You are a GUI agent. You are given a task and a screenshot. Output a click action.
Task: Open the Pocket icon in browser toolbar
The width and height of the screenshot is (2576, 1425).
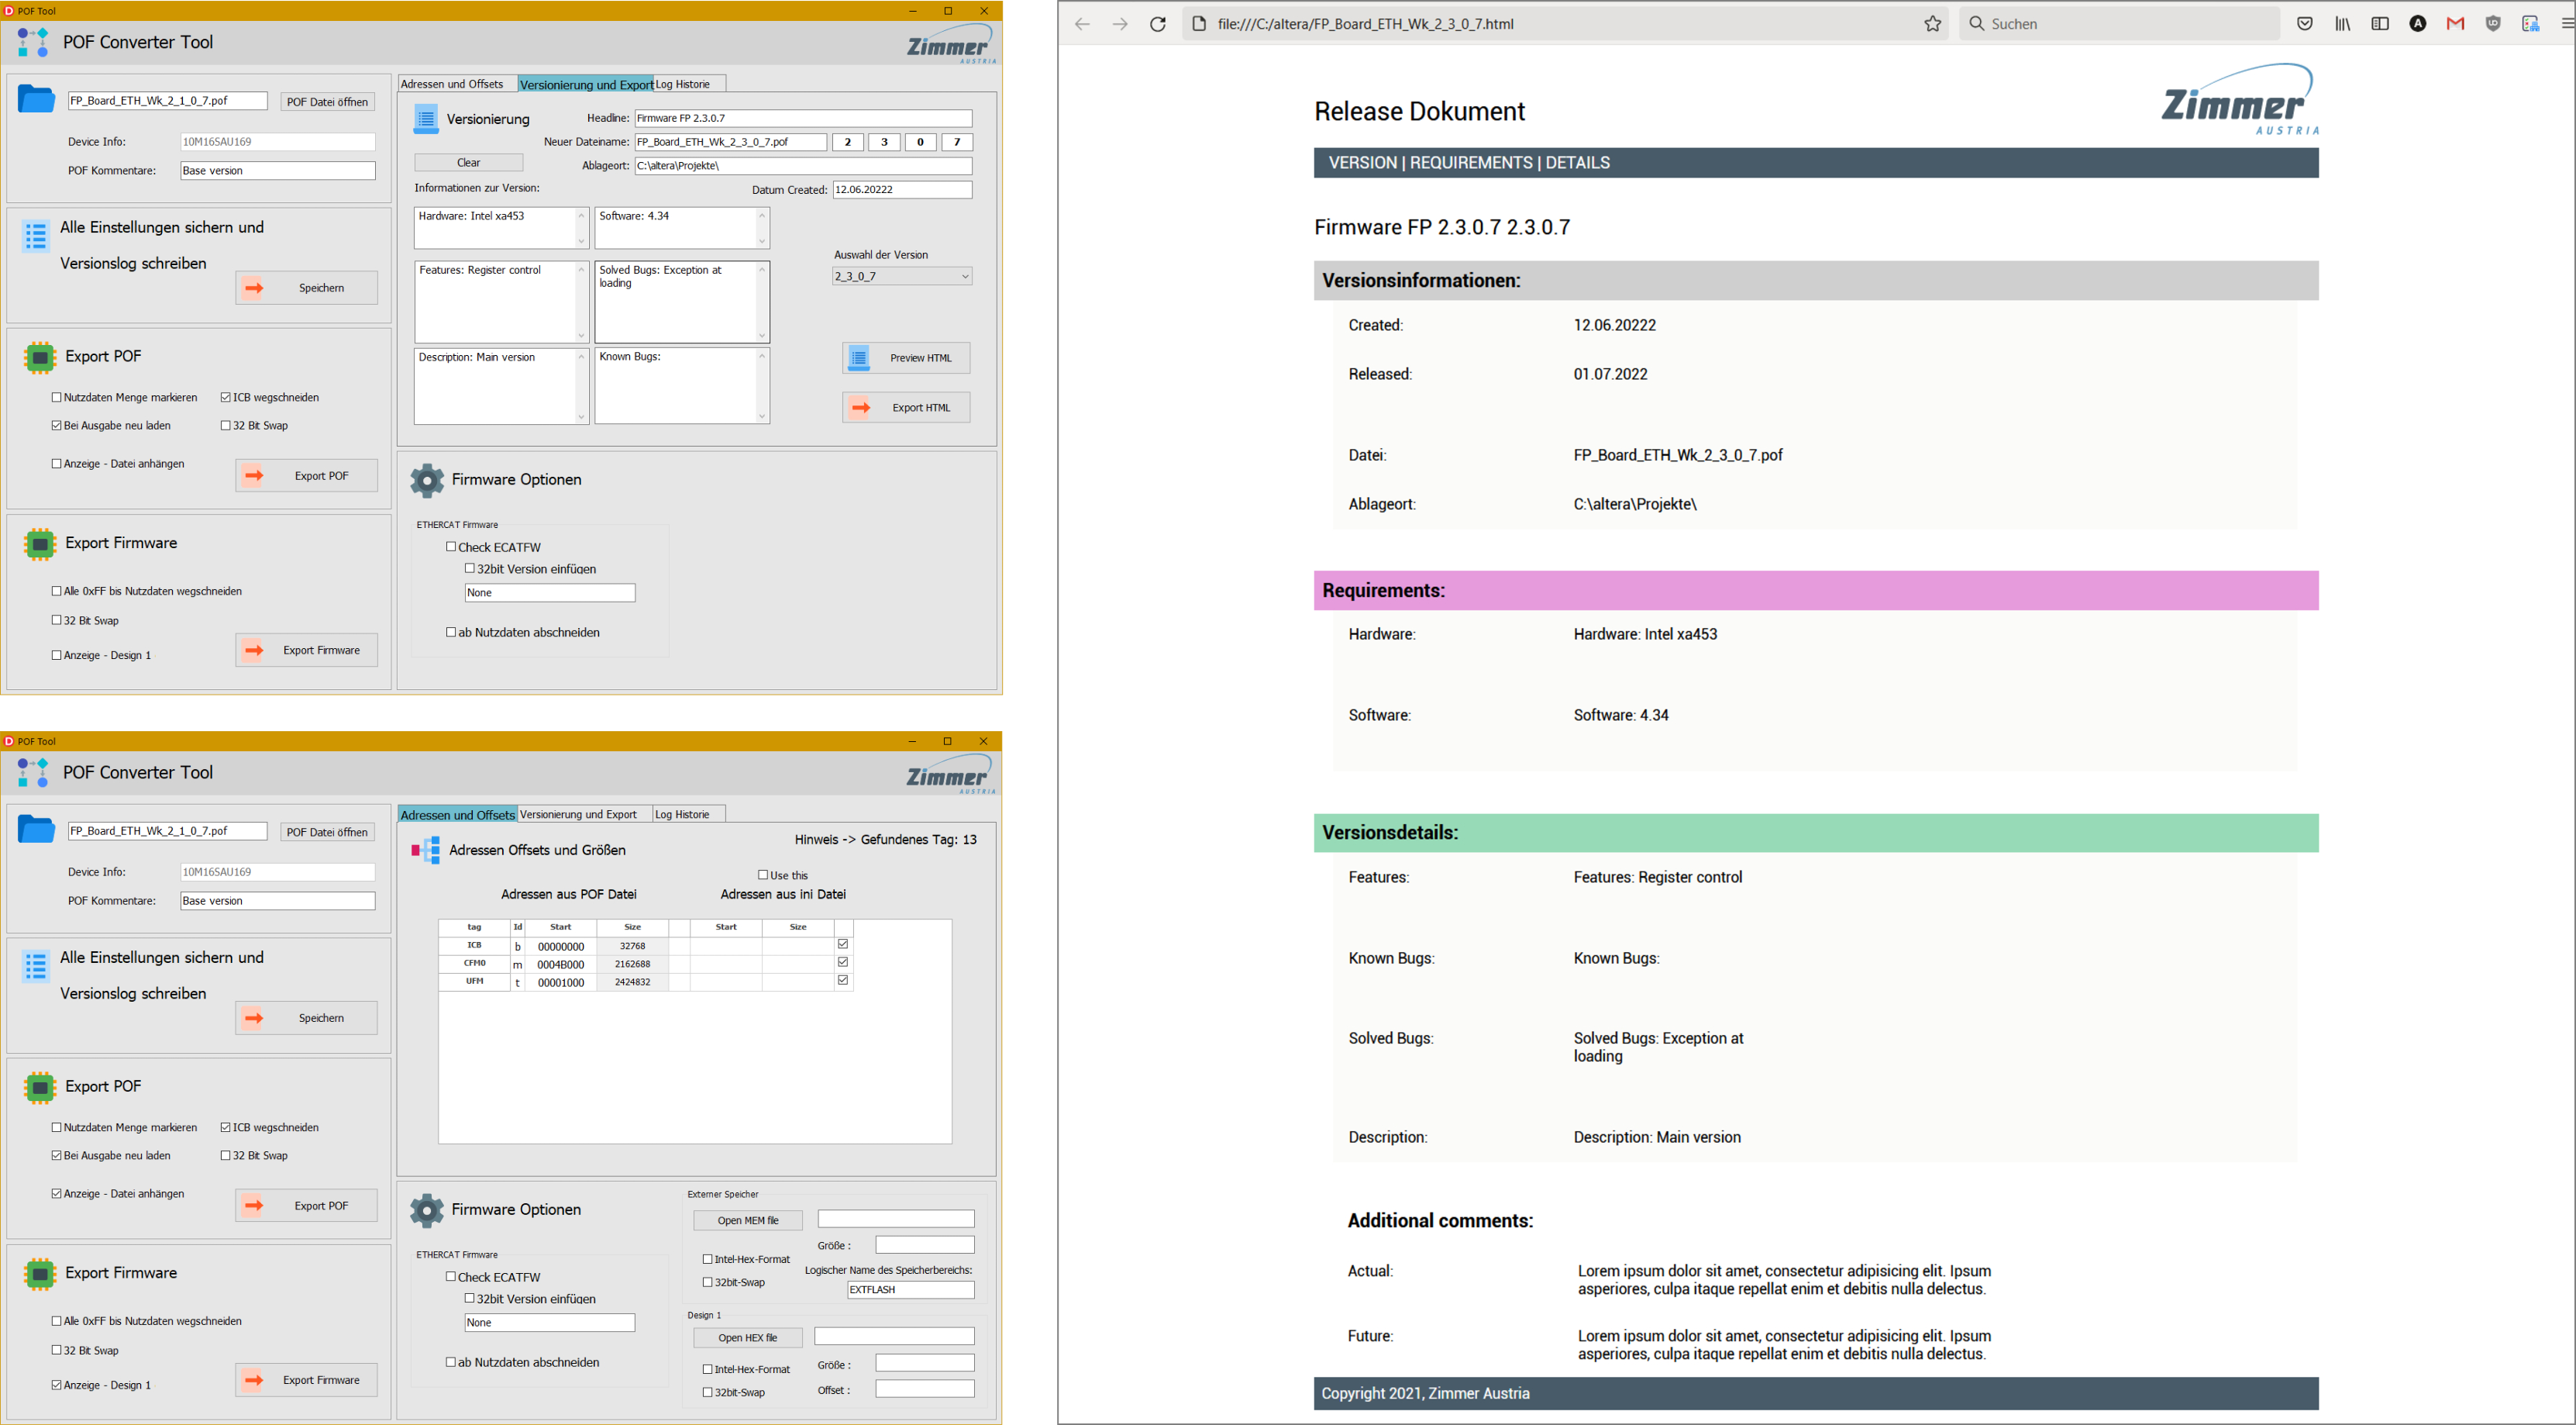[x=2304, y=24]
